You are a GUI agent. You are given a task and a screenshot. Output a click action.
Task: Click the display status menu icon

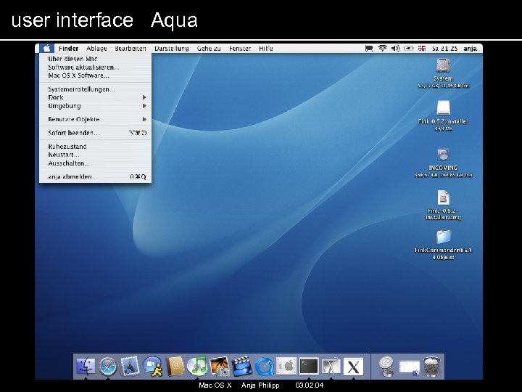click(369, 49)
